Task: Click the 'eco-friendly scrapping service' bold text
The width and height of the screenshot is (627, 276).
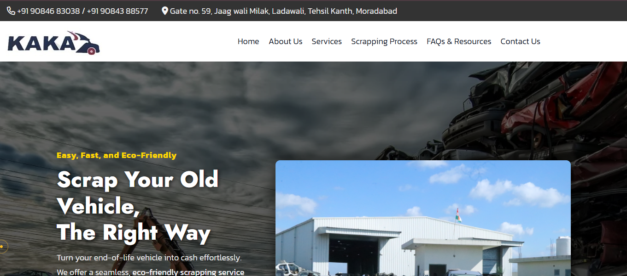Action: 188,272
